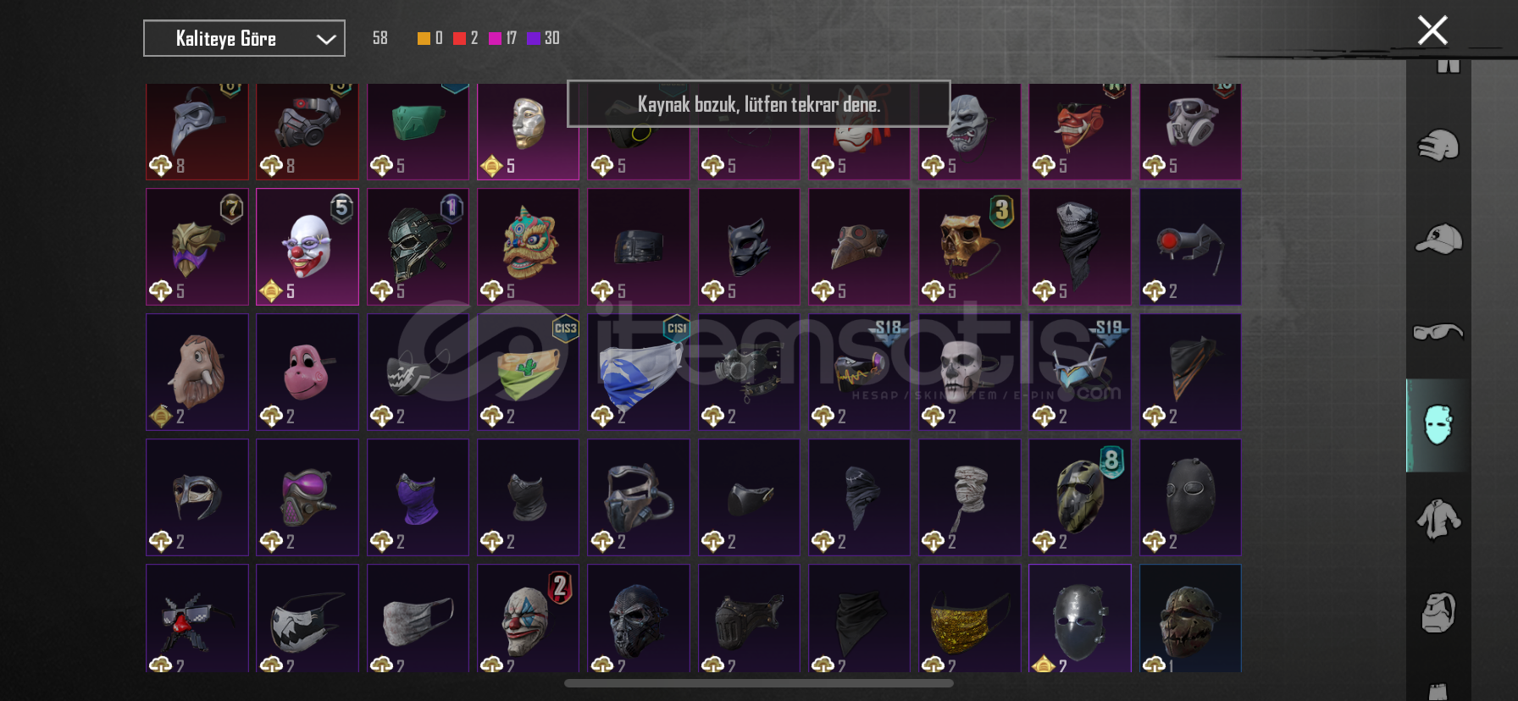Select the cactus bandana CIS3 mask

coord(529,372)
